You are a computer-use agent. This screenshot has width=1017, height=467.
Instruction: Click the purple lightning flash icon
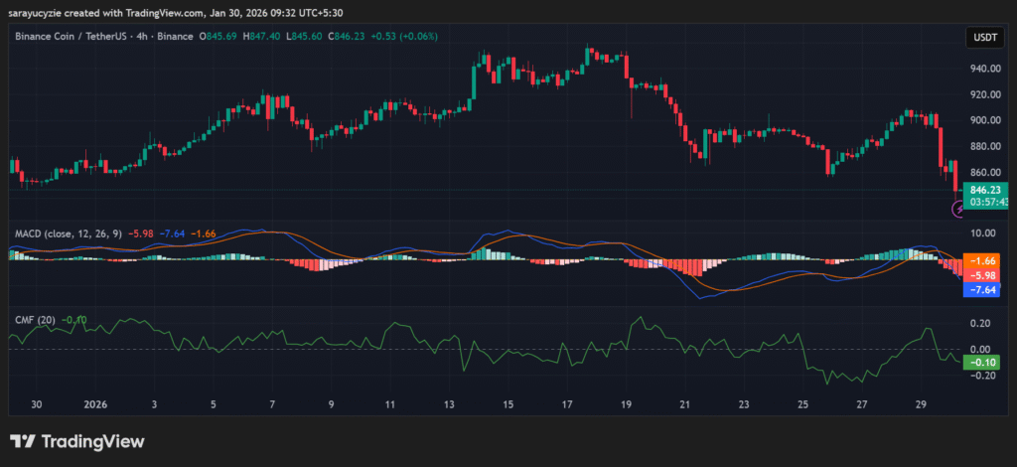pos(958,209)
